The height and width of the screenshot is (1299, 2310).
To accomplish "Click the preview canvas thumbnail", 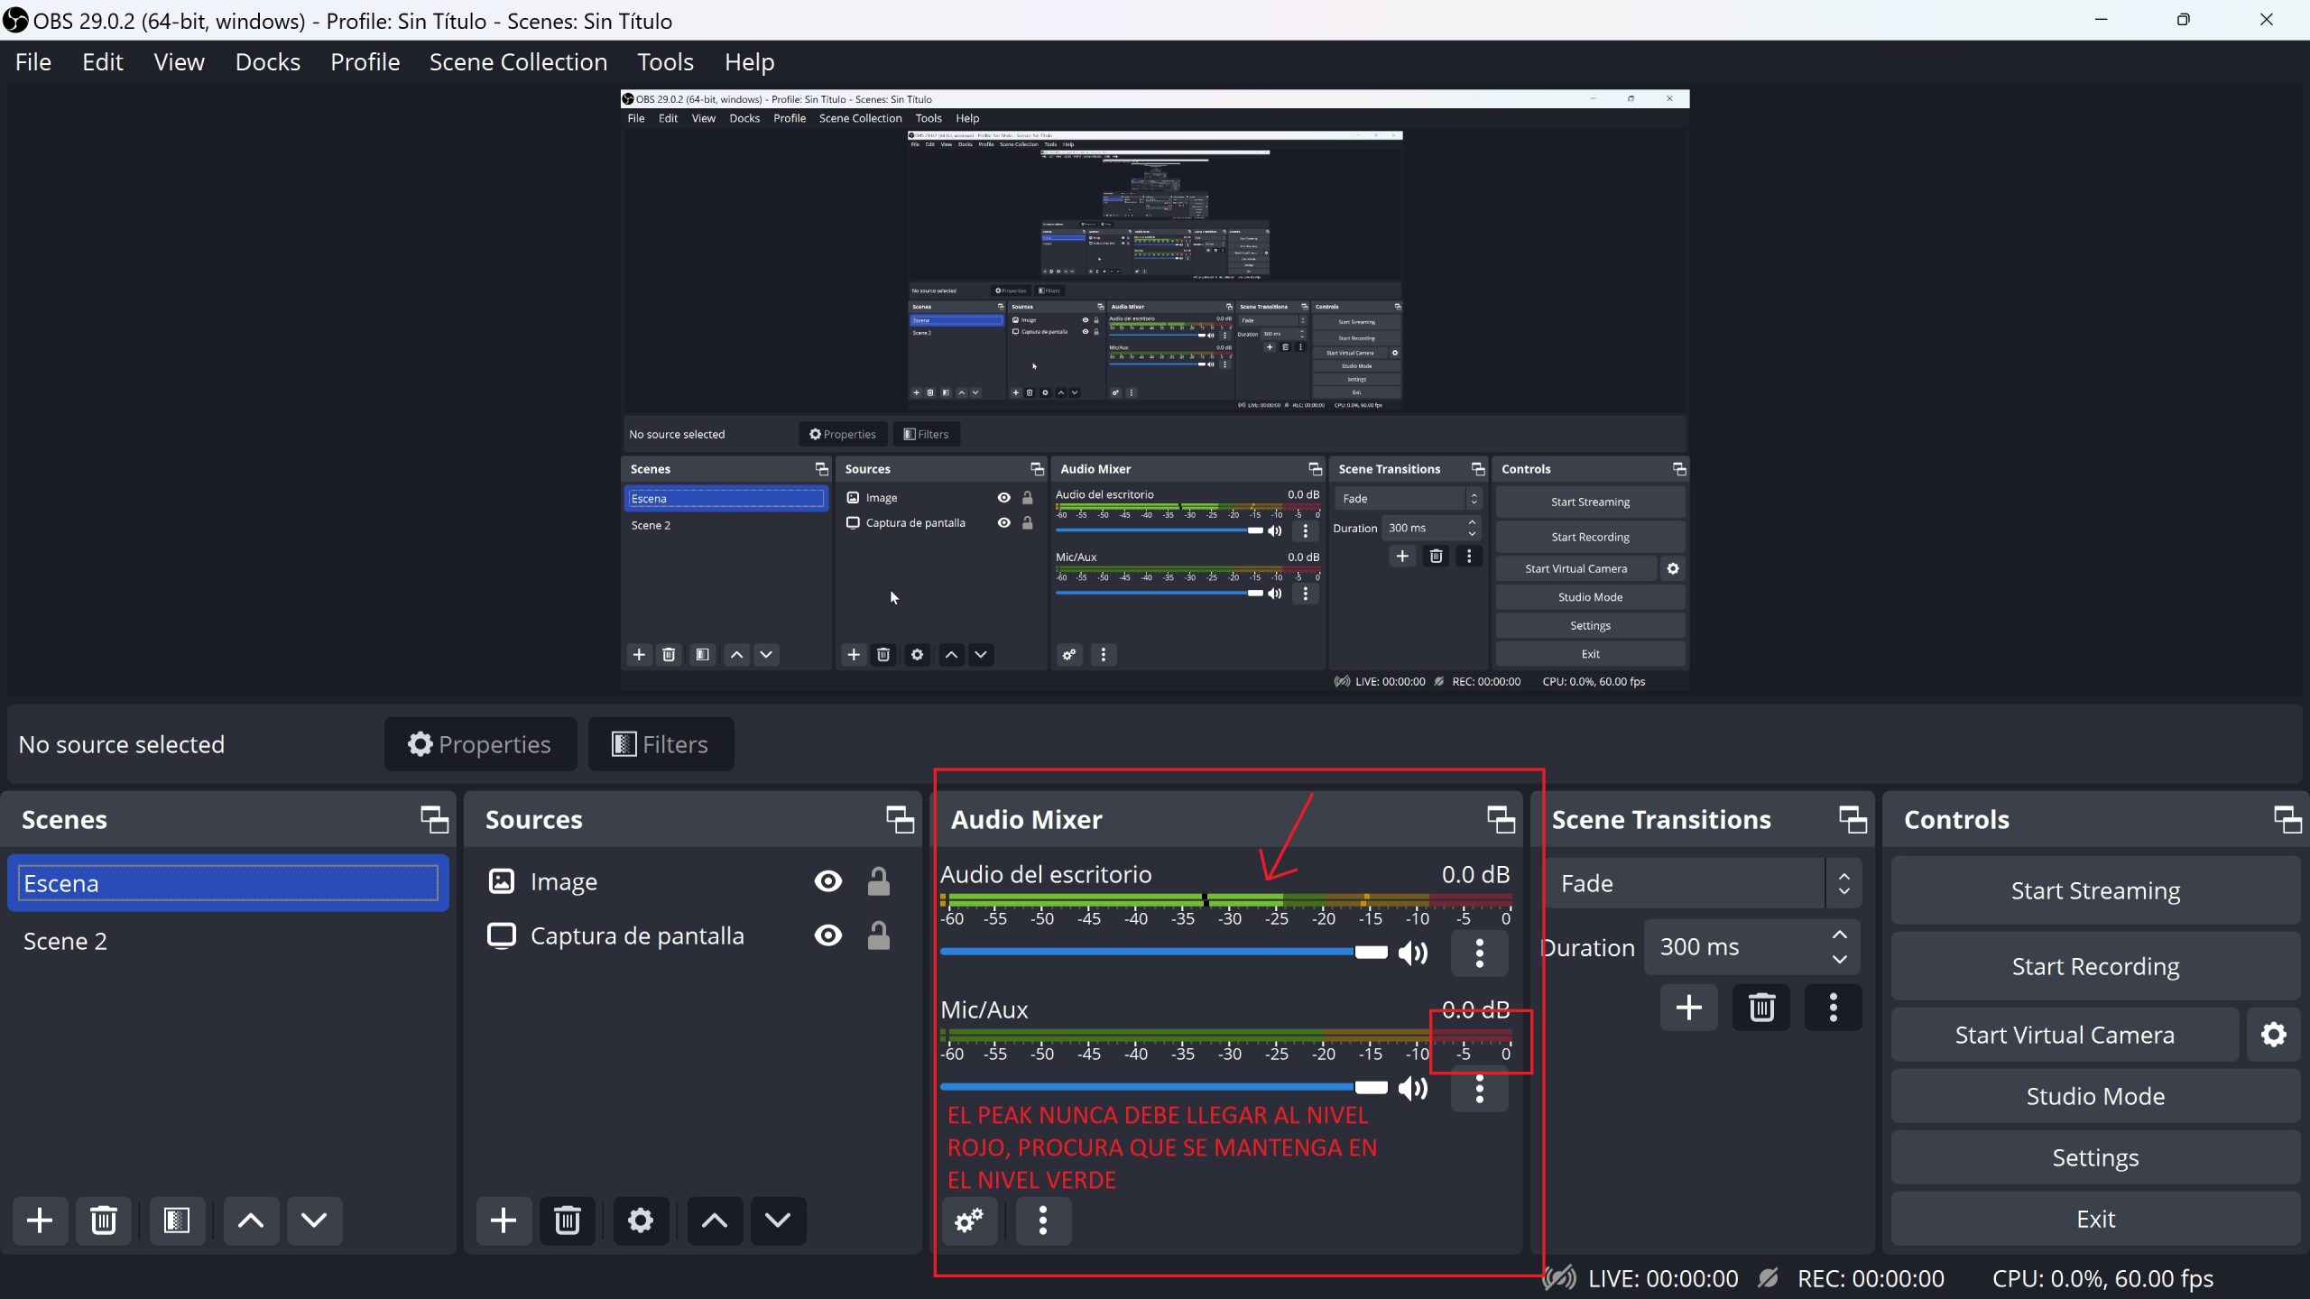I will (x=1155, y=390).
